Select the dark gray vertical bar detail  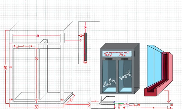click(x=85, y=46)
